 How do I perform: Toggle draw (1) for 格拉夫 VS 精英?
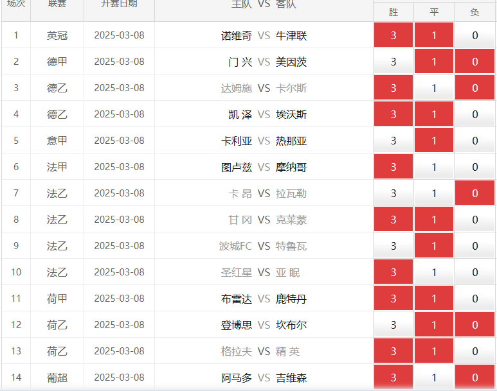tap(434, 351)
